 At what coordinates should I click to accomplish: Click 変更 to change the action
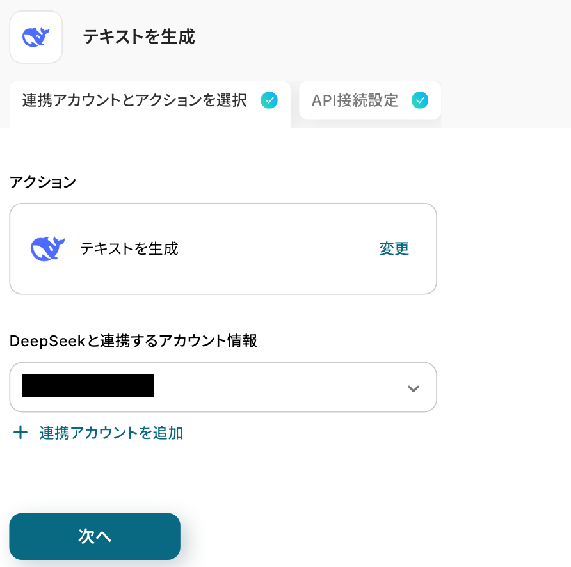coord(394,249)
